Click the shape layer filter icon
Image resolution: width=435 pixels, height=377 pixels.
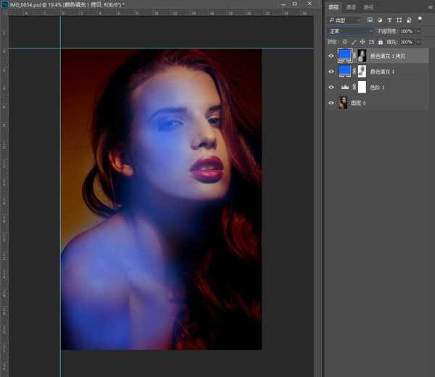coord(400,20)
